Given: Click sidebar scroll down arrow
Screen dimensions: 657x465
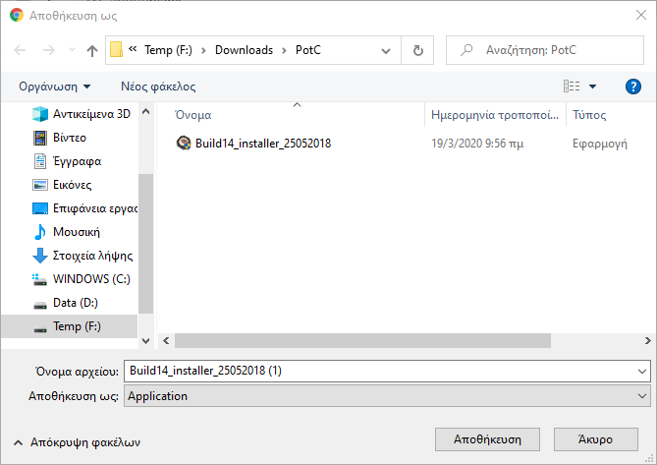Looking at the screenshot, I should click(x=145, y=341).
